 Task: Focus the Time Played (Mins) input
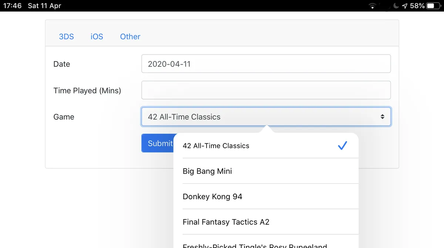pyautogui.click(x=266, y=90)
